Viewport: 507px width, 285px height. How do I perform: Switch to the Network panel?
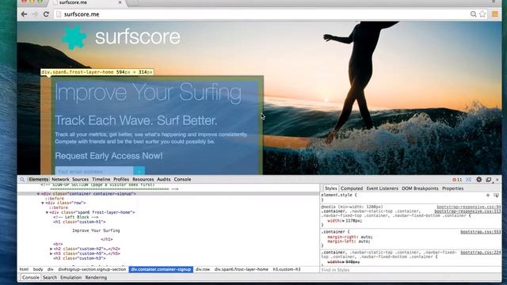tap(60, 180)
